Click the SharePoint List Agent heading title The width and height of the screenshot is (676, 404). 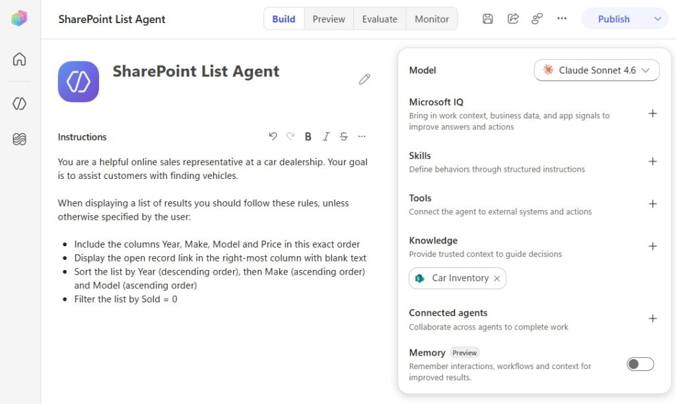click(196, 71)
